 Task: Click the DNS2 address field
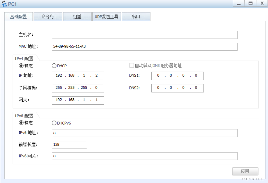click(x=178, y=88)
